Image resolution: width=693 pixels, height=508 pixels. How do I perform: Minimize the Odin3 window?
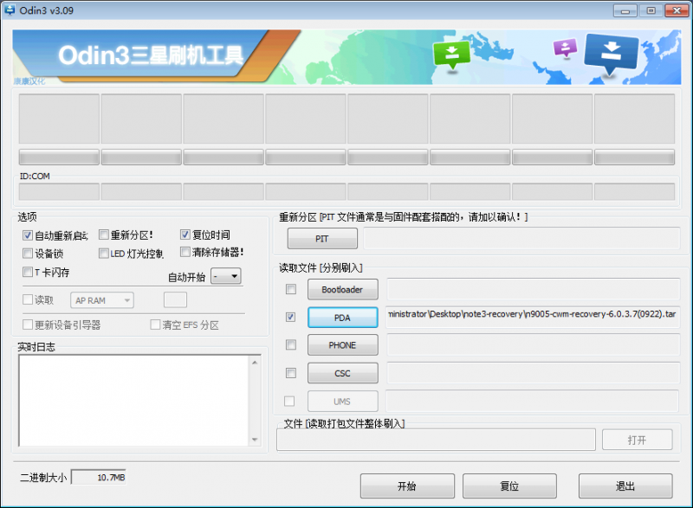pos(625,10)
